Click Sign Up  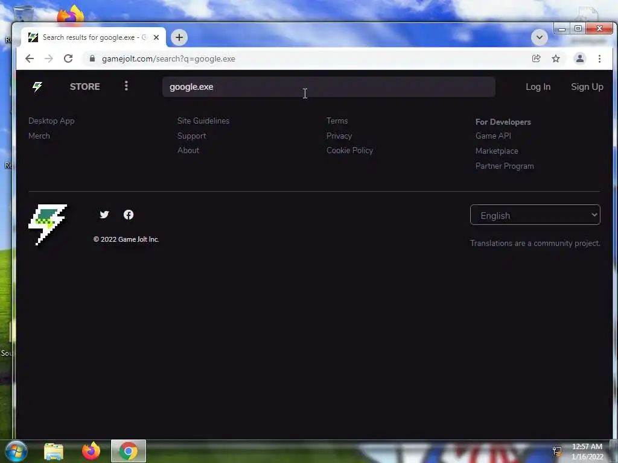587,87
